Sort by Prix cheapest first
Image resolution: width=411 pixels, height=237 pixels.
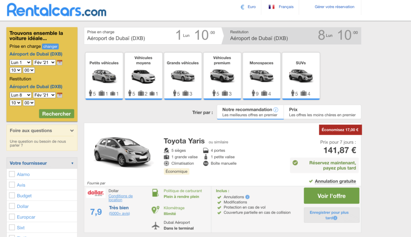(322, 112)
